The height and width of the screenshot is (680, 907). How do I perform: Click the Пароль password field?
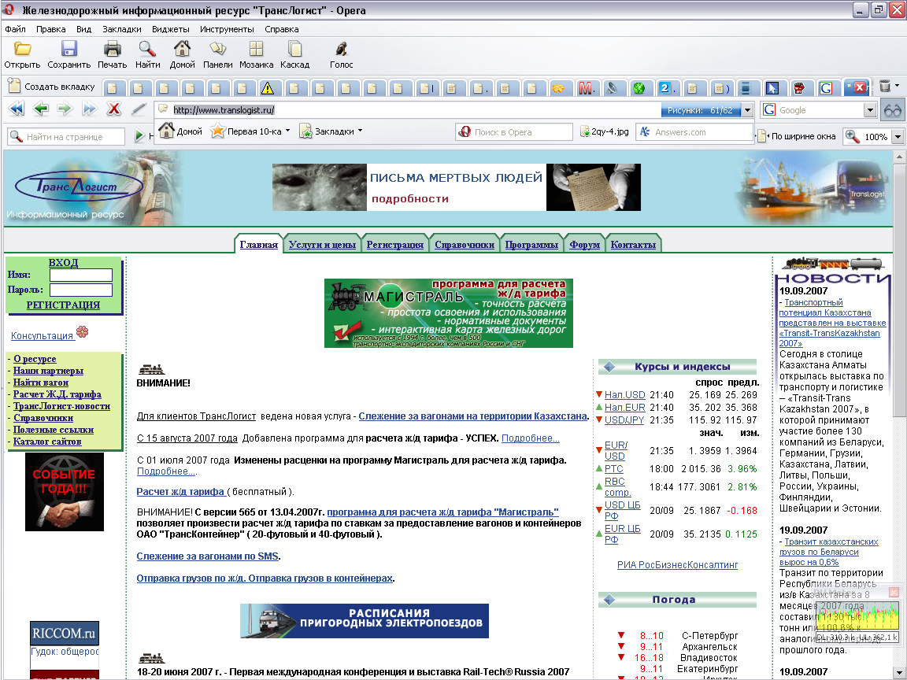pos(81,290)
